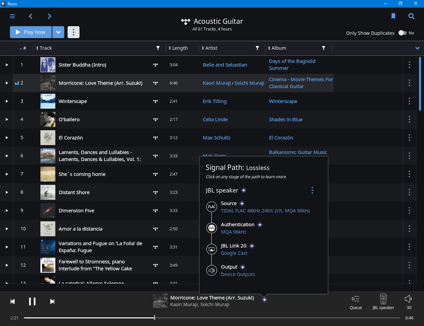Open the Queue
Image resolution: width=424 pixels, height=326 pixels.
[356, 302]
